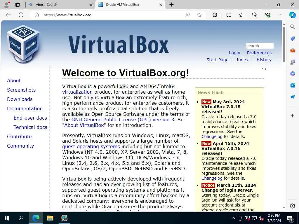The width and height of the screenshot is (299, 224).
Task: Reload the VirtualBox page
Action: tap(21, 15)
